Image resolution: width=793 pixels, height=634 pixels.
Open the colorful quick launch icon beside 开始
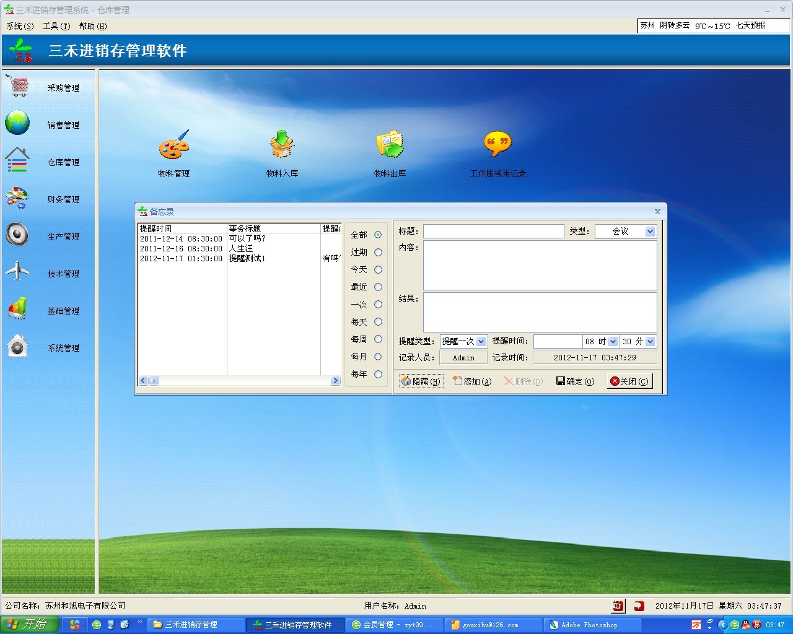click(75, 625)
